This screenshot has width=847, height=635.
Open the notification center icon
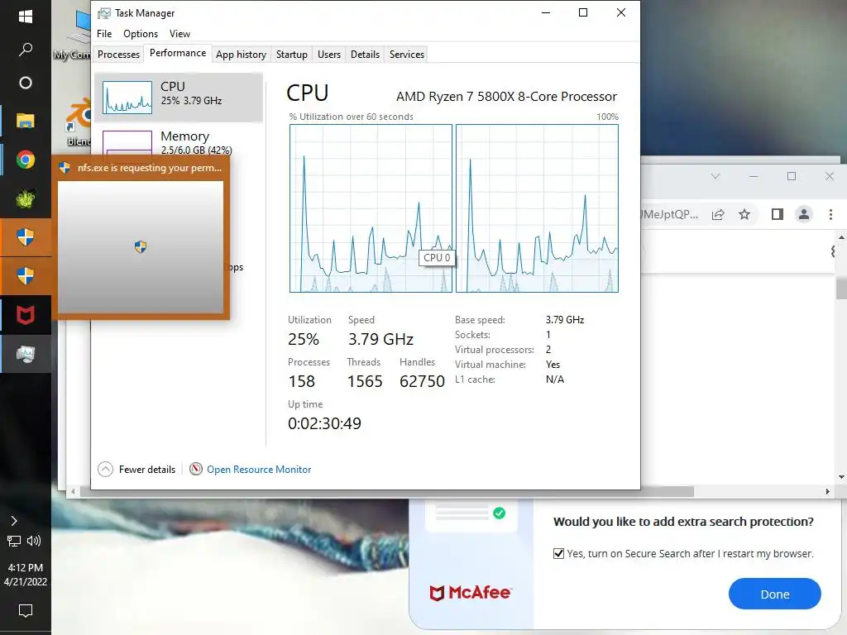pos(26,611)
